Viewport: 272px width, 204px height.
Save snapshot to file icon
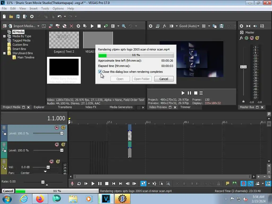click(x=222, y=26)
